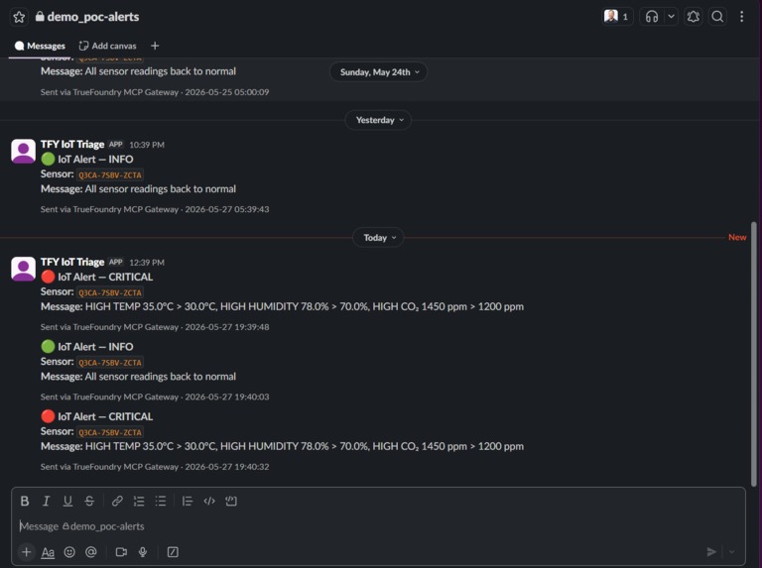View channel members list
762x568 pixels.
click(617, 17)
